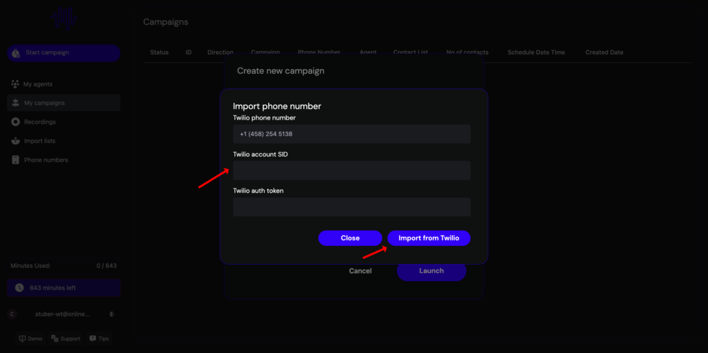Click the user avatar letter C
This screenshot has height=353, width=708.
(x=12, y=314)
